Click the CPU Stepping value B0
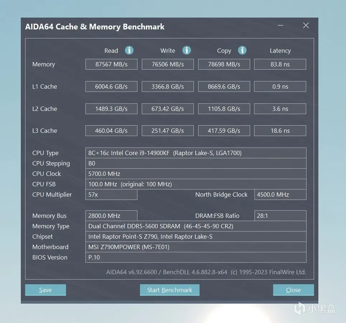 coord(196,163)
